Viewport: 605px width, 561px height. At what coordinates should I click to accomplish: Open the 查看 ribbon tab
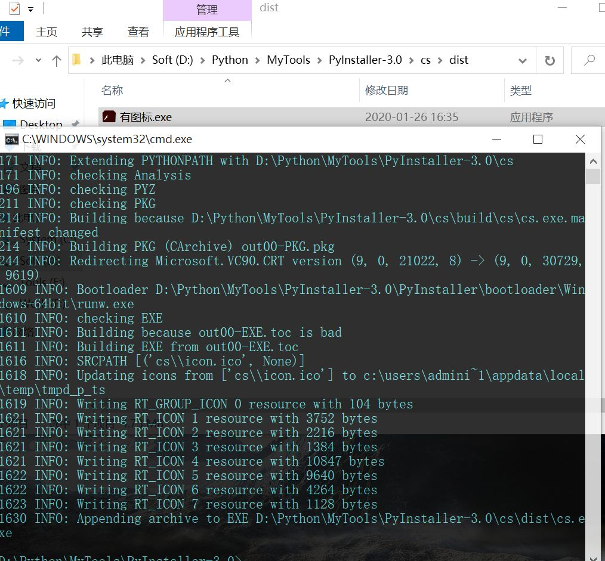138,32
